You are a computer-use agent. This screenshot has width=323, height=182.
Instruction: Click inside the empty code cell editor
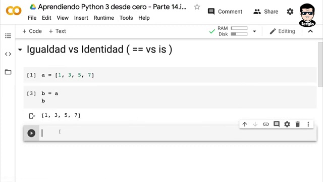click(x=178, y=133)
